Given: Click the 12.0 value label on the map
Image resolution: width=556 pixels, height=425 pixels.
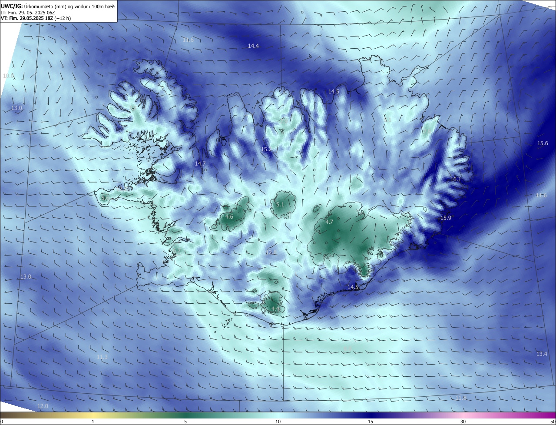Looking at the screenshot, I should (43, 406).
